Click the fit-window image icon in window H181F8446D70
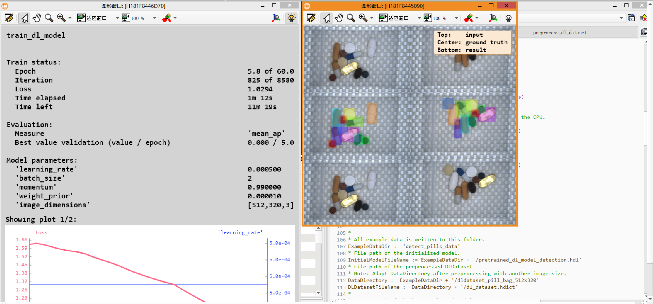The width and height of the screenshot is (653, 304). pyautogui.click(x=81, y=18)
